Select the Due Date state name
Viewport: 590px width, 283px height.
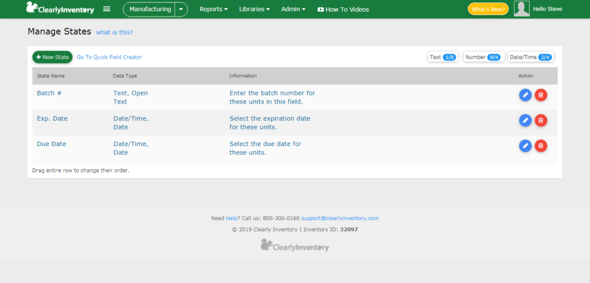(x=51, y=144)
